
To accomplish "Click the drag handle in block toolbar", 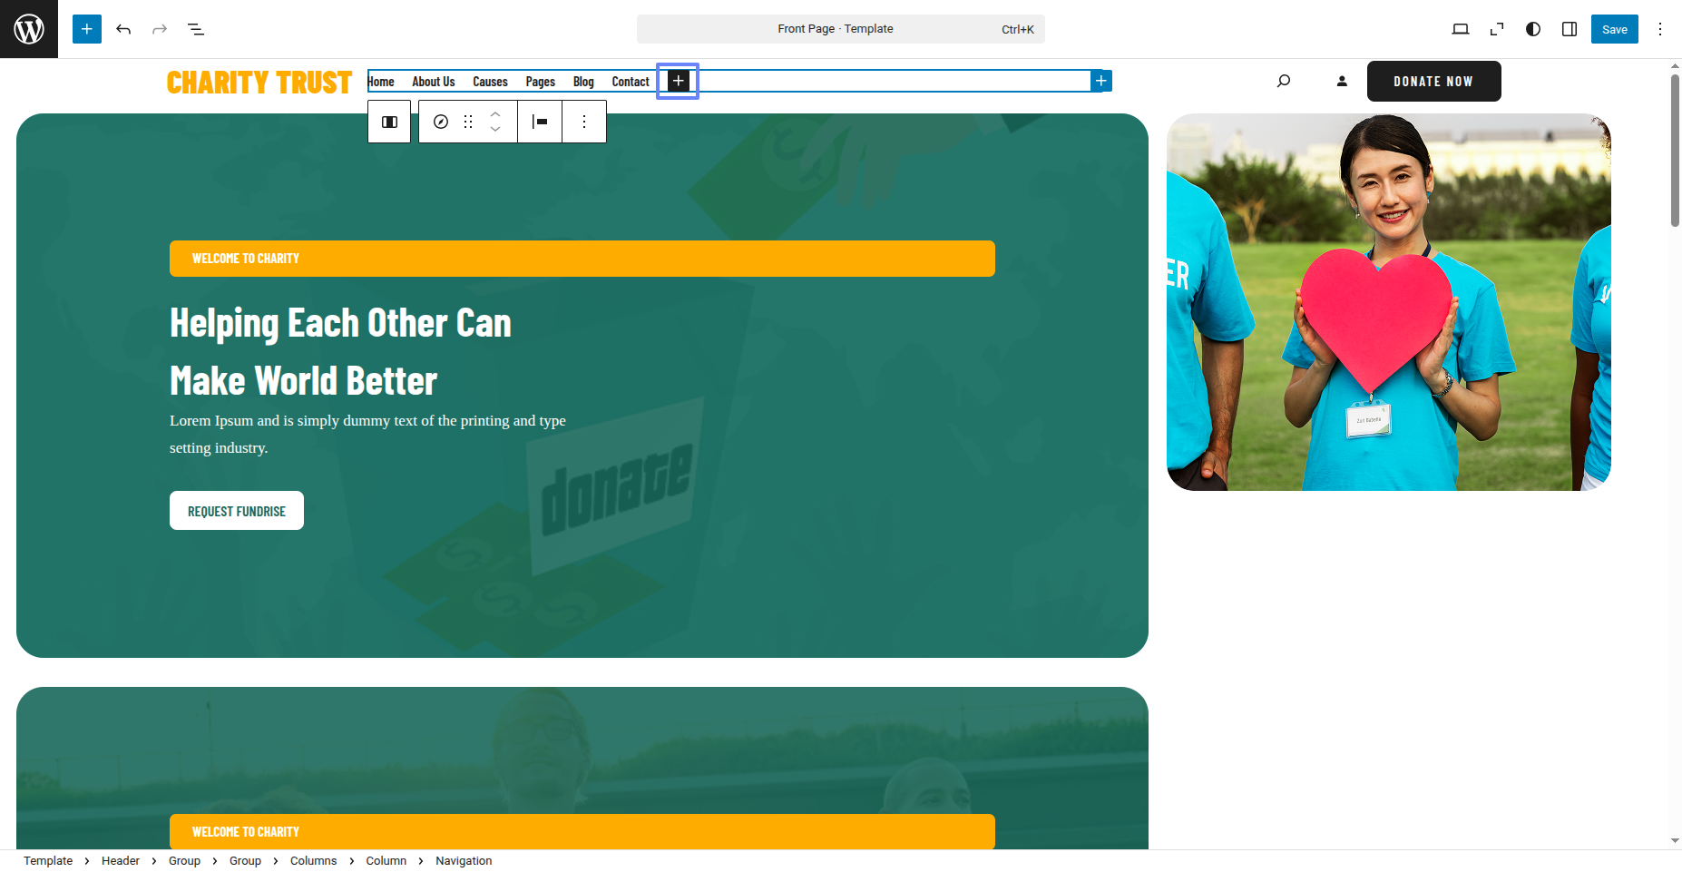I will (468, 122).
